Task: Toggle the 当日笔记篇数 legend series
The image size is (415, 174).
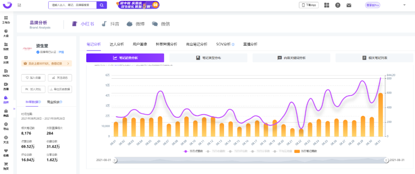Action: tap(305, 151)
